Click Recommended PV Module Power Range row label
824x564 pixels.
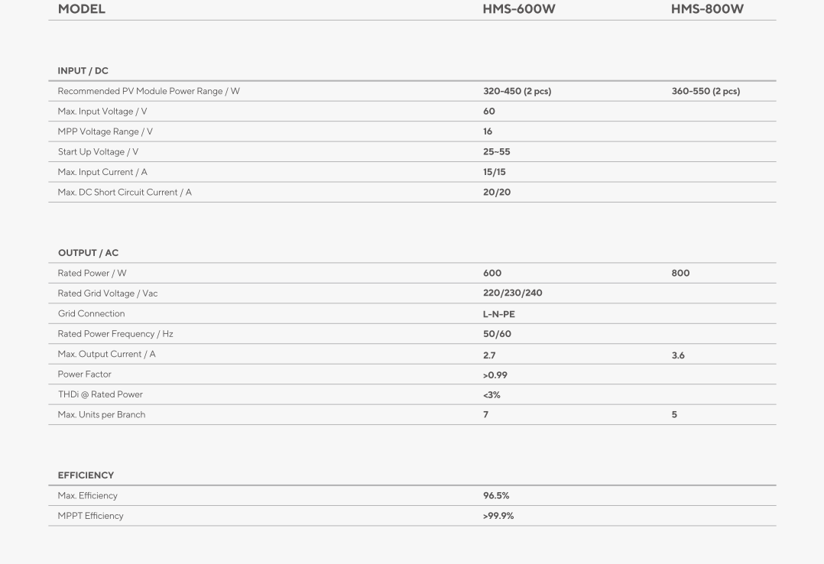click(x=149, y=91)
